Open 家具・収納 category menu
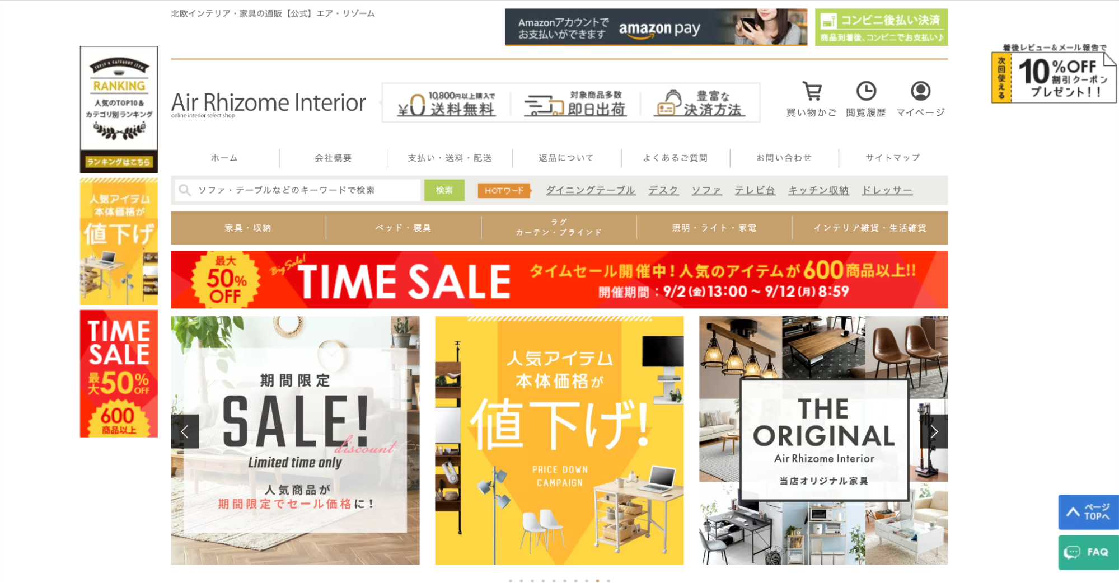Image resolution: width=1119 pixels, height=583 pixels. coord(248,228)
